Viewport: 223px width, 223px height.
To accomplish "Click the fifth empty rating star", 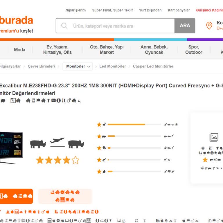I will coord(75,160).
